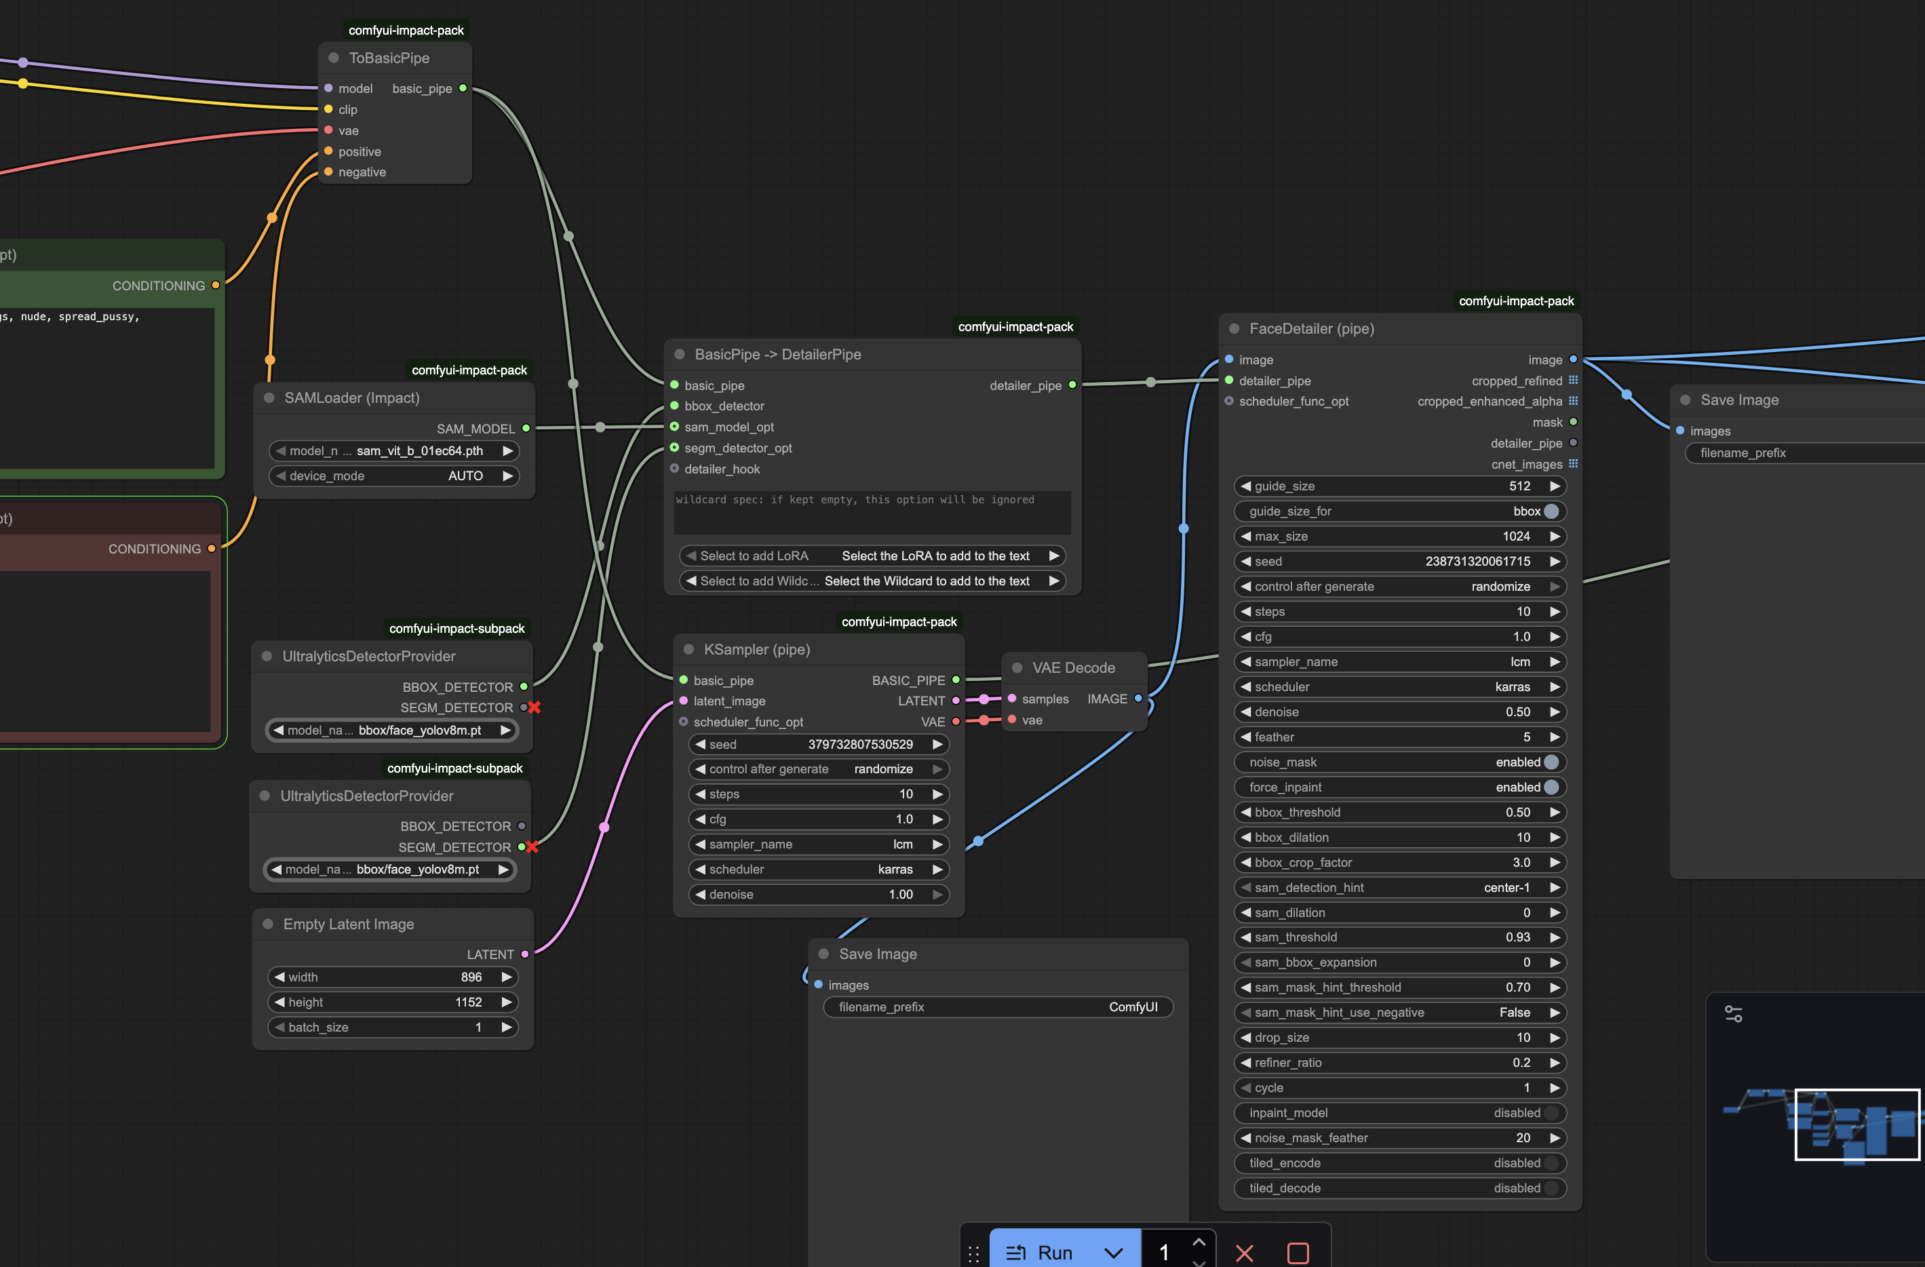Collapse the ToBasicPipe node via title dot

pos(333,58)
